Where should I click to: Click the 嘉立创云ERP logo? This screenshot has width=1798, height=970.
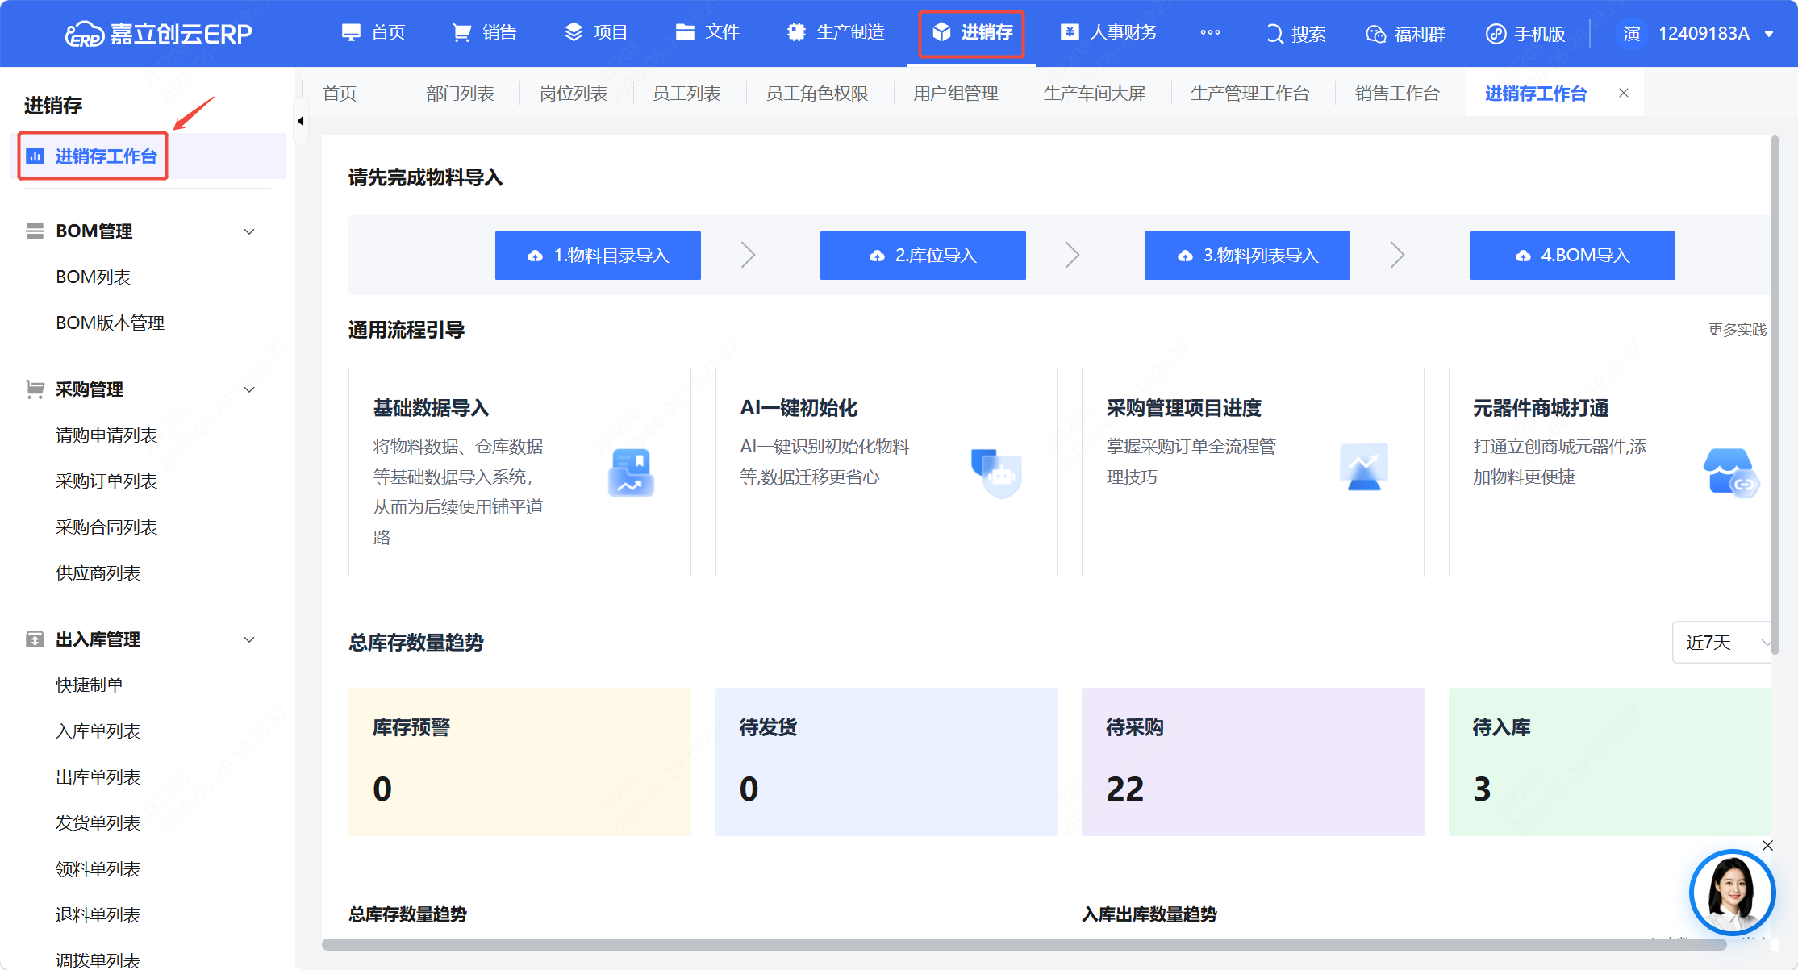pos(158,34)
